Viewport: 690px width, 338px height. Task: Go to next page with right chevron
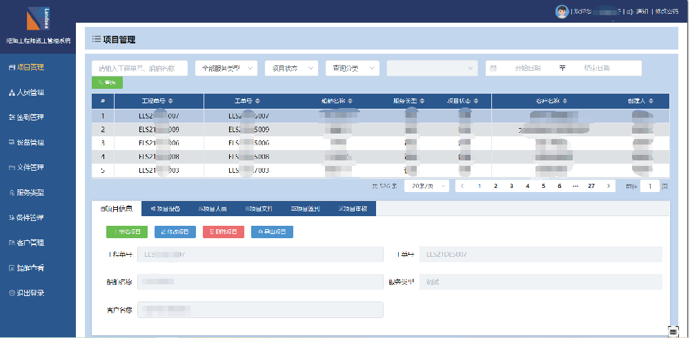click(608, 186)
